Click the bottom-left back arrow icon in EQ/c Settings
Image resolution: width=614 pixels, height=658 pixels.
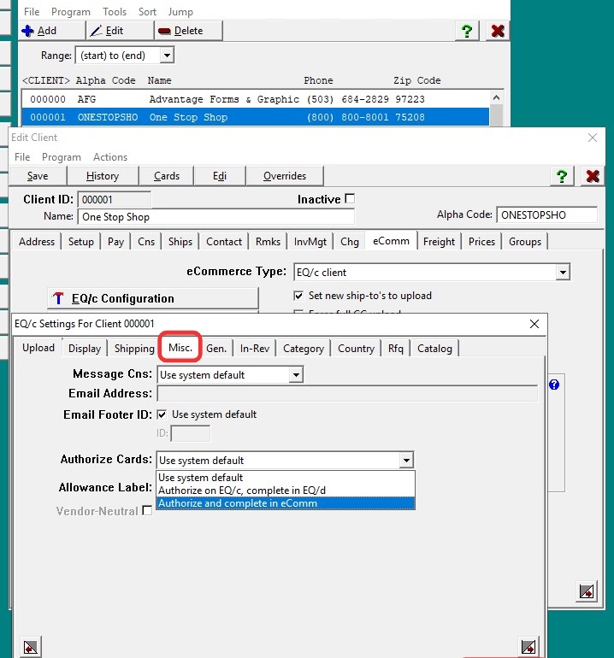[x=31, y=647]
